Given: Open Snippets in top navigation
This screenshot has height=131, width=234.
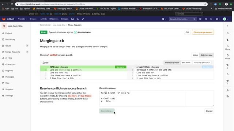Looking at the screenshot, I should [65, 19].
